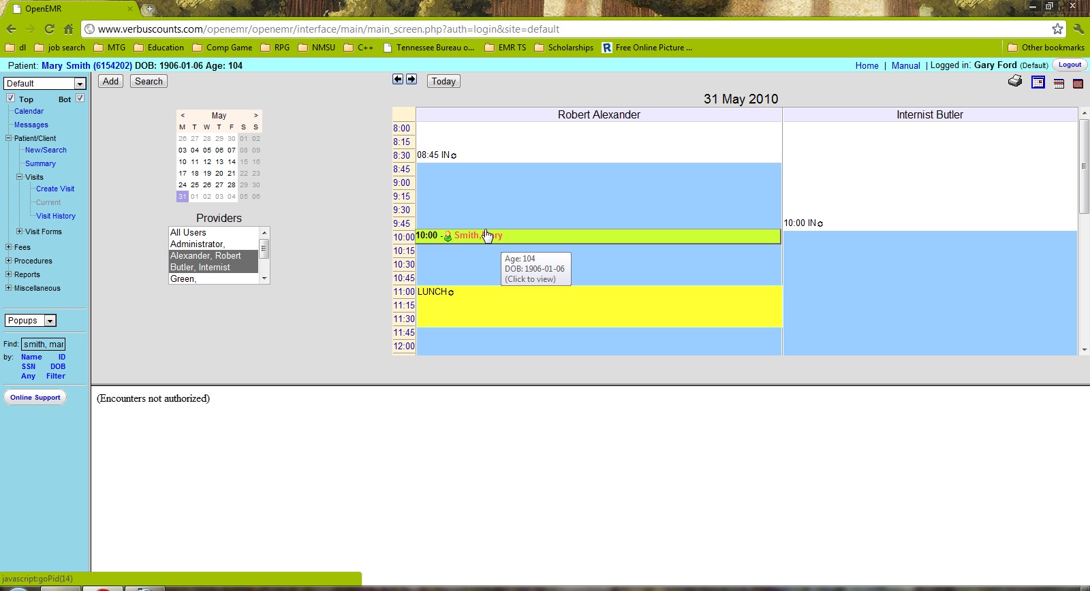
Task: Click the printer icon above the calendar
Action: click(x=1015, y=82)
